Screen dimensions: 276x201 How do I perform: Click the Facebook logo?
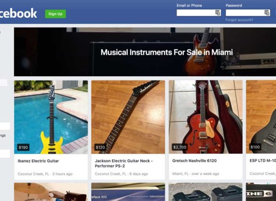(x=18, y=13)
